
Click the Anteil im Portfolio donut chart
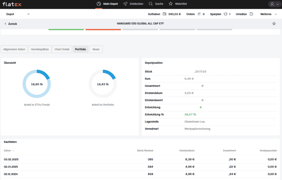click(x=103, y=84)
